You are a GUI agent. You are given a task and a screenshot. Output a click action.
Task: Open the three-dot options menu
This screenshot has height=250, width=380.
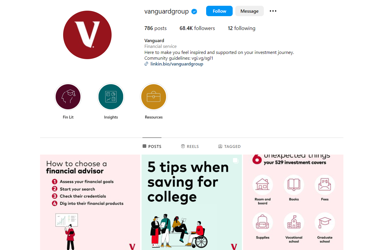273,11
